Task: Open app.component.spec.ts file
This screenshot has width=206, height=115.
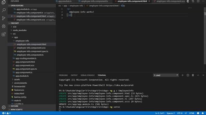Action: pos(32,69)
